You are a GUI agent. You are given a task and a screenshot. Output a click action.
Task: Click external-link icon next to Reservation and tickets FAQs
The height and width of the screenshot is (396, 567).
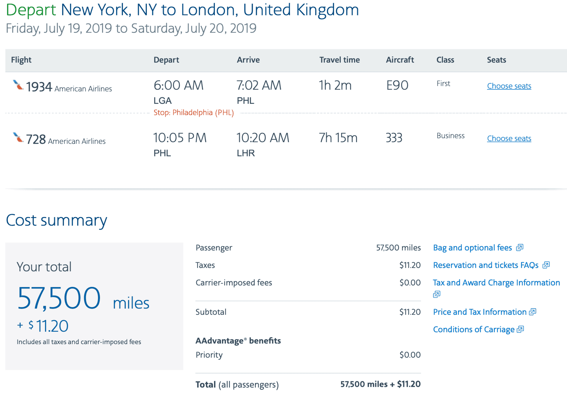pyautogui.click(x=546, y=265)
